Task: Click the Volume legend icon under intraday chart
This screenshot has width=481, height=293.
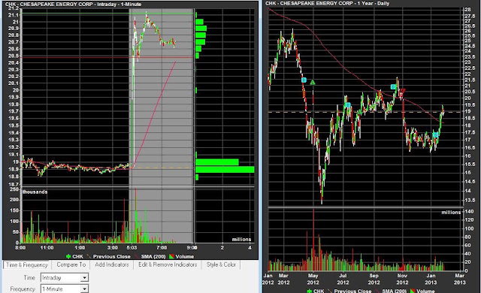Action: point(172,256)
